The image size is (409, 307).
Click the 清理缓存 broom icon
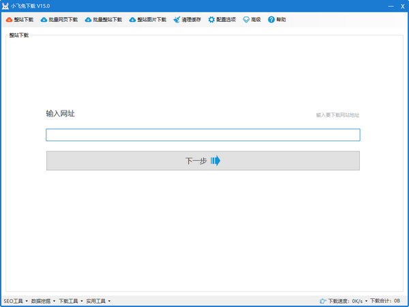click(177, 20)
